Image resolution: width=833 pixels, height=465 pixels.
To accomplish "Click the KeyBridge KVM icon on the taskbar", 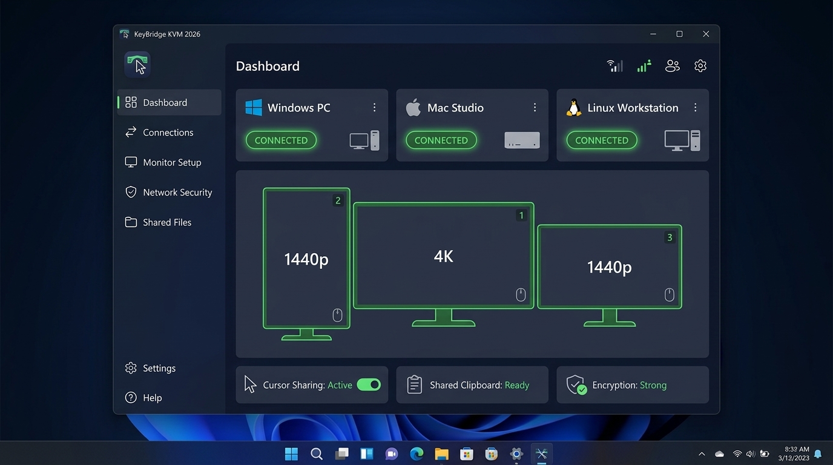I will click(541, 453).
